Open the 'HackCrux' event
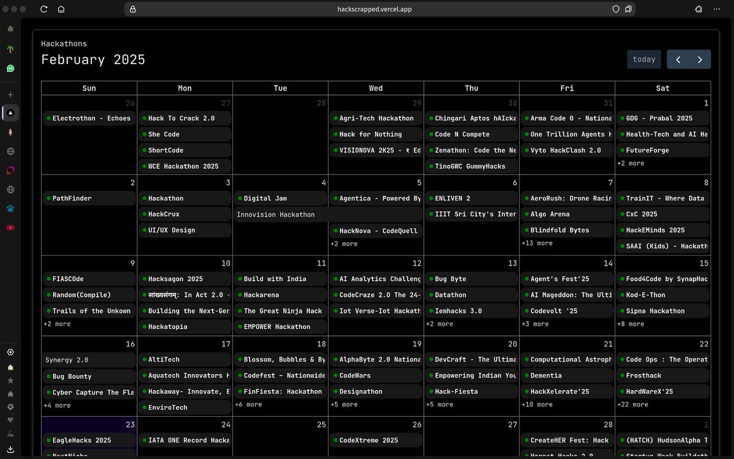The height and width of the screenshot is (459, 734). coord(185,214)
